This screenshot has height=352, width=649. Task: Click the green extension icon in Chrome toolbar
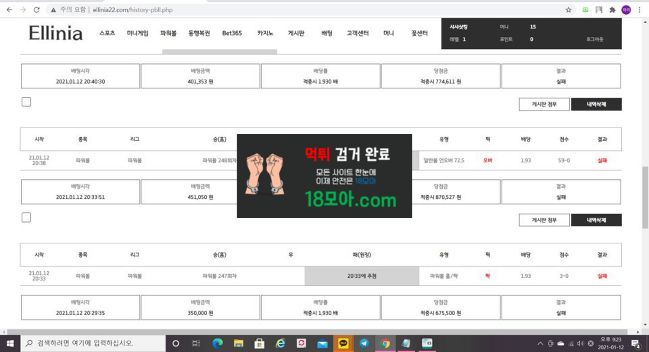point(585,10)
